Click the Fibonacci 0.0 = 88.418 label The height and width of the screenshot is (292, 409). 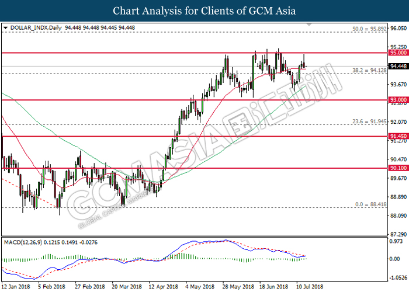371,204
